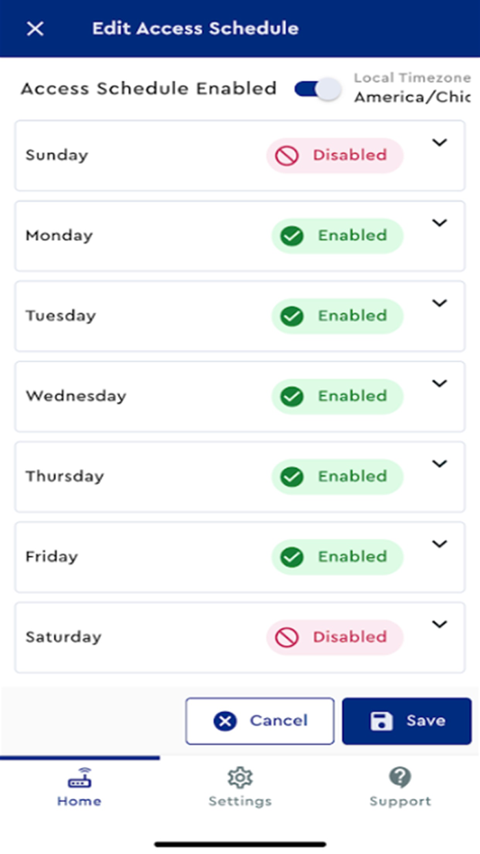Tap the question mark icon above Support

[400, 776]
